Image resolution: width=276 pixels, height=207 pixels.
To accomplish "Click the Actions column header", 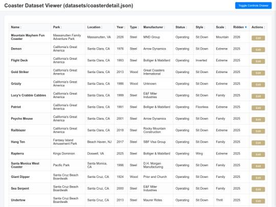I will (258, 27).
